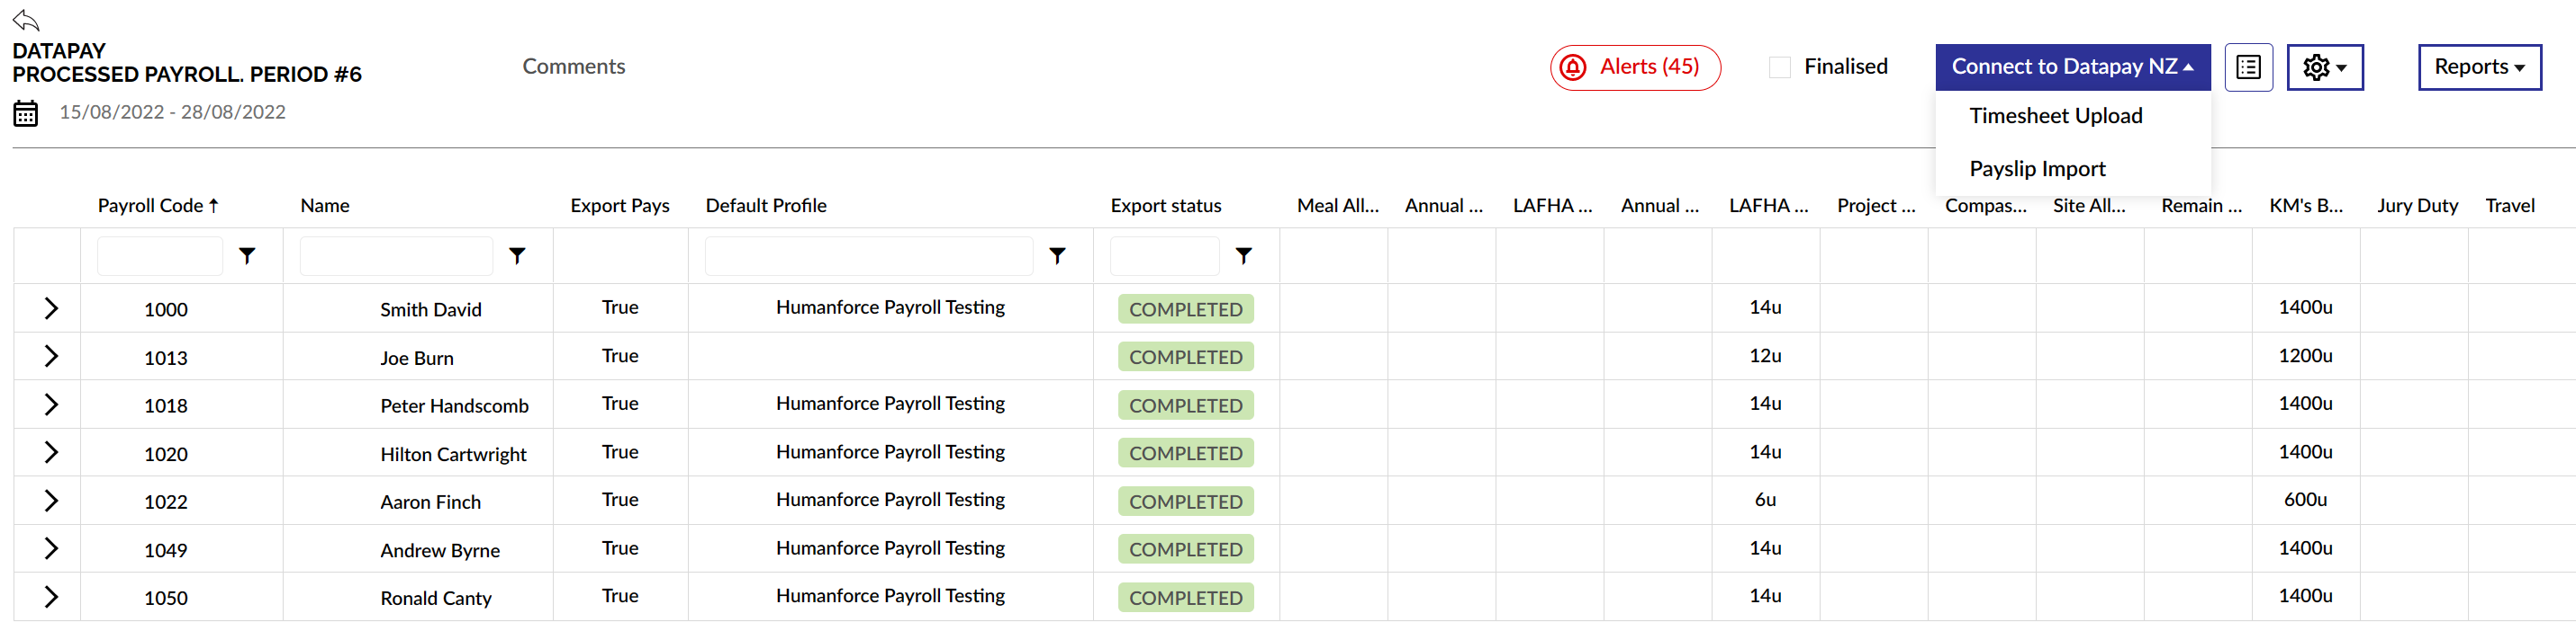Click the Site All... column header
The height and width of the screenshot is (622, 2576).
(x=2089, y=206)
